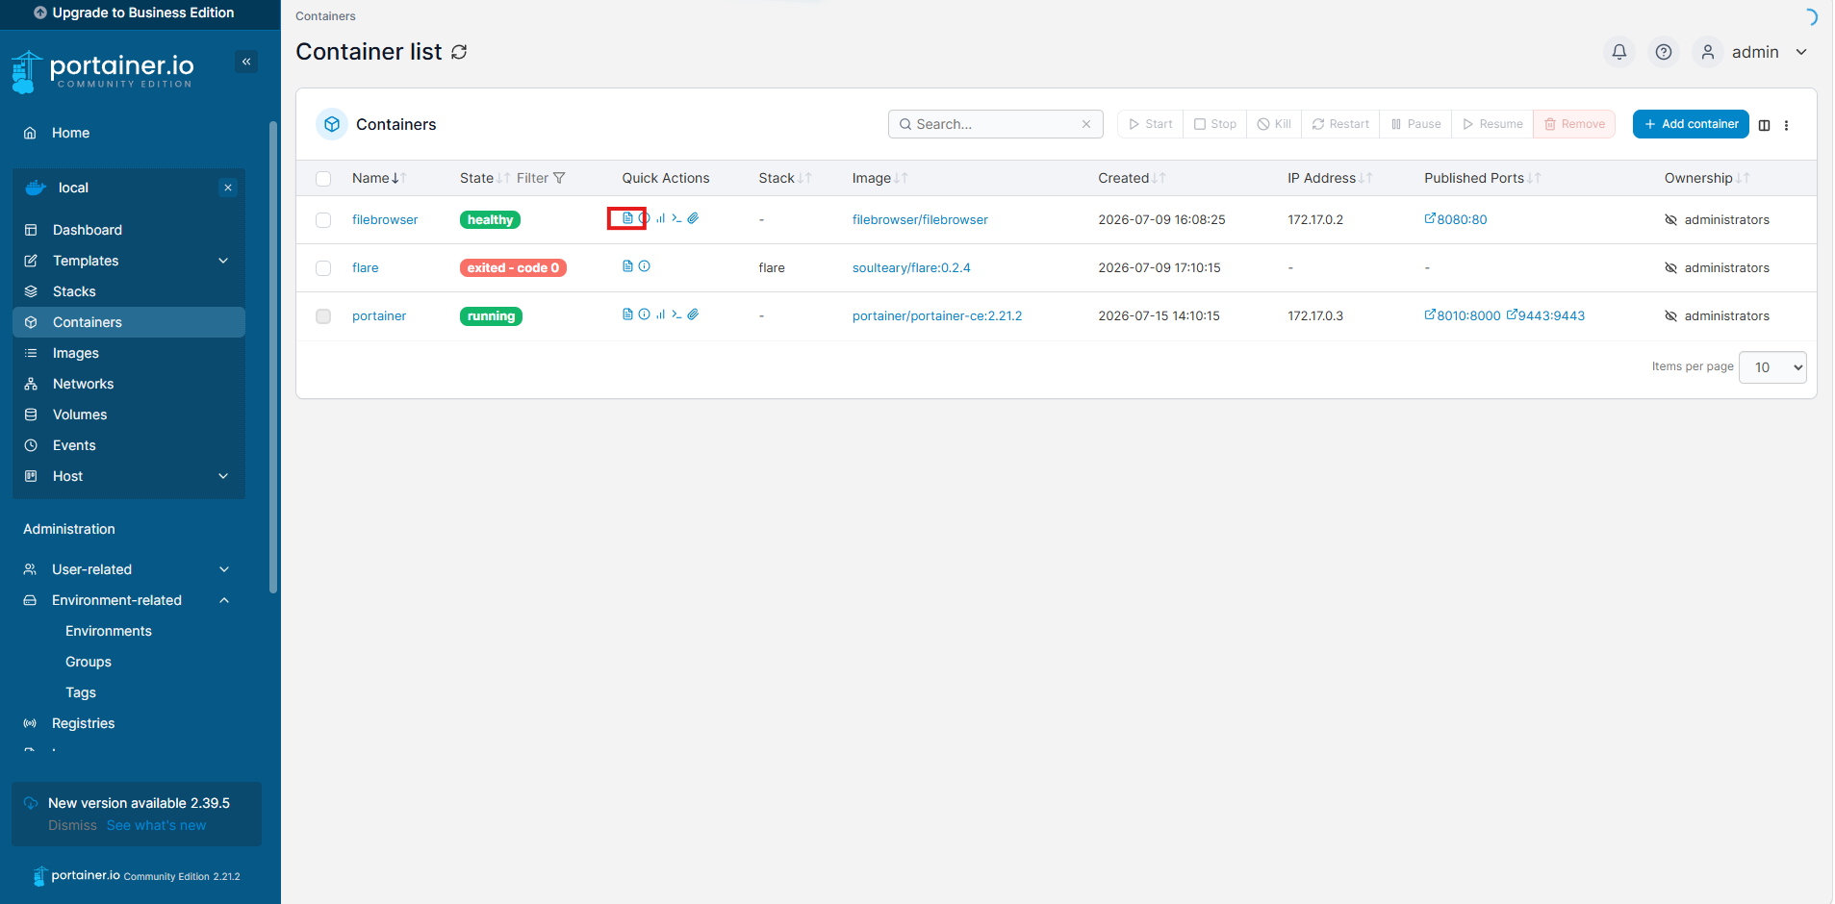Viewport: 1835px width, 904px height.
Task: Open the admin account dropdown chevron
Action: click(1801, 52)
